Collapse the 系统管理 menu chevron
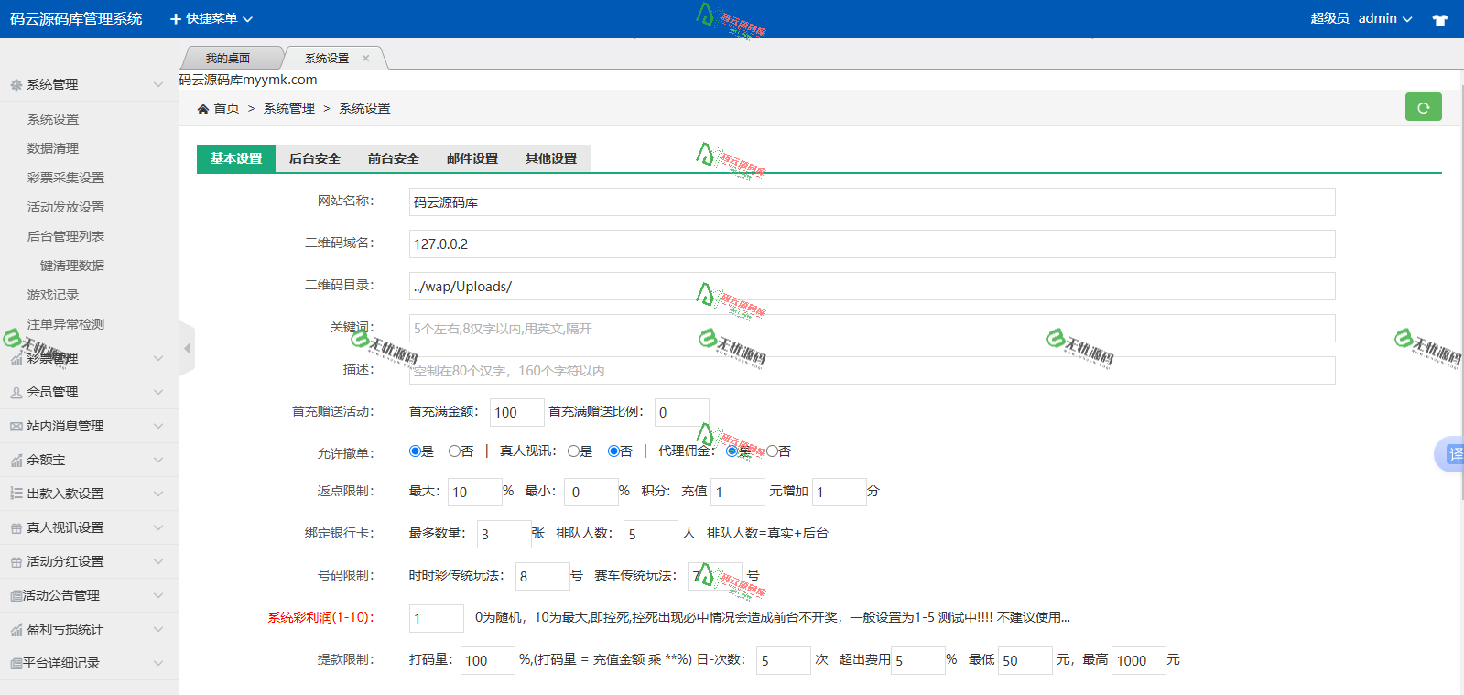The image size is (1464, 695). [157, 84]
